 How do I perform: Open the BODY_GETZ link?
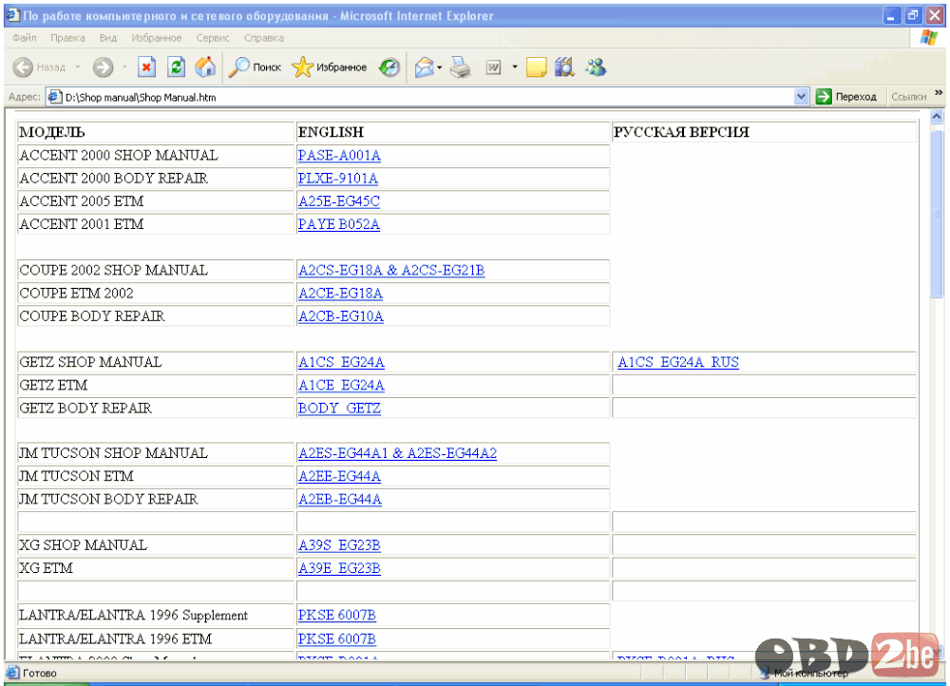point(339,409)
